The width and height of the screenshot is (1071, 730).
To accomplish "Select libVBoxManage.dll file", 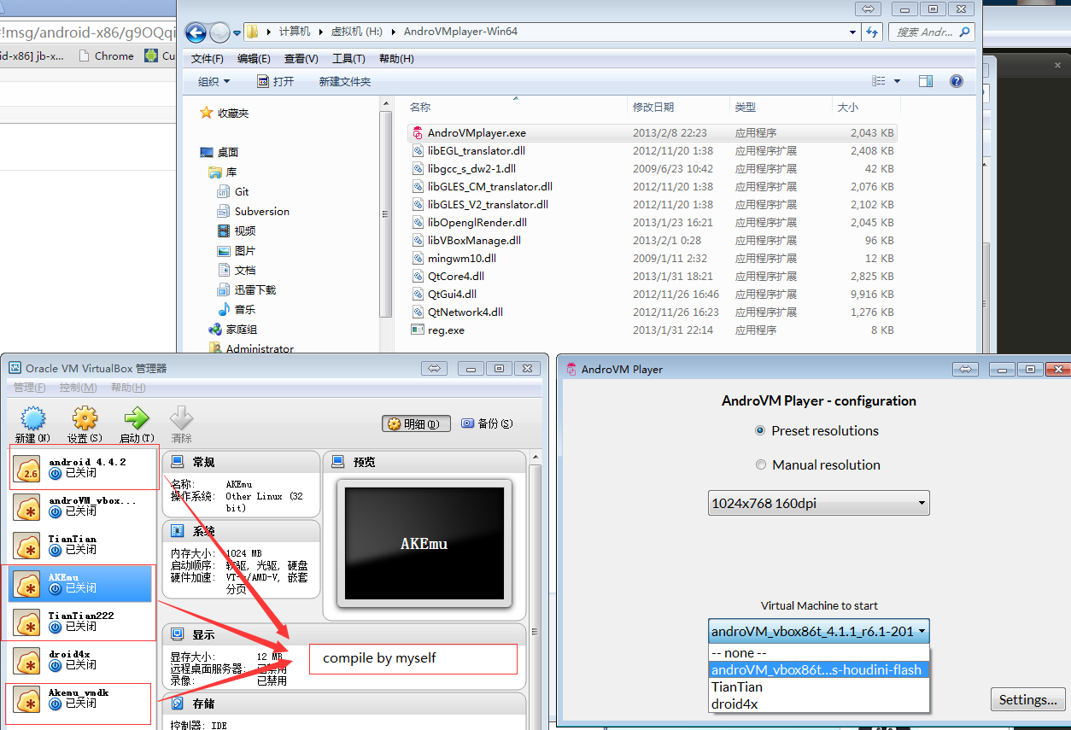I will (x=653, y=240).
